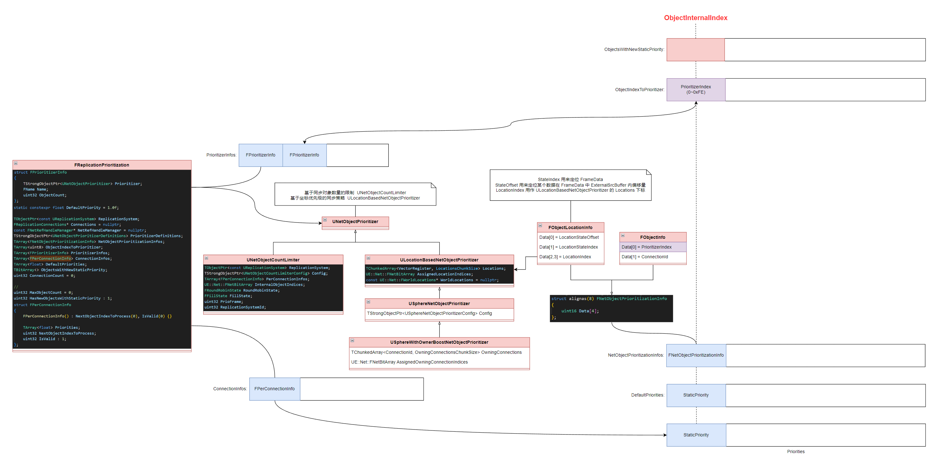Select the pink ObjectsWithNewStaticPriority cell

[695, 50]
